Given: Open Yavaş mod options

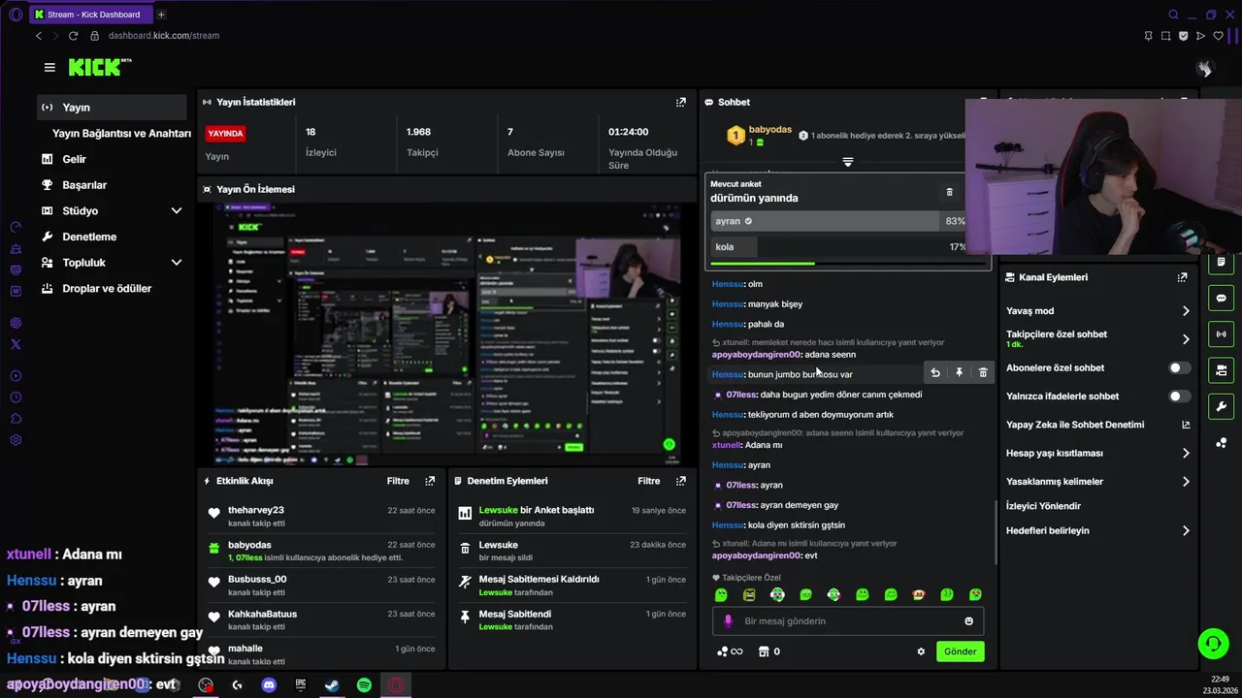Looking at the screenshot, I should 1096,311.
